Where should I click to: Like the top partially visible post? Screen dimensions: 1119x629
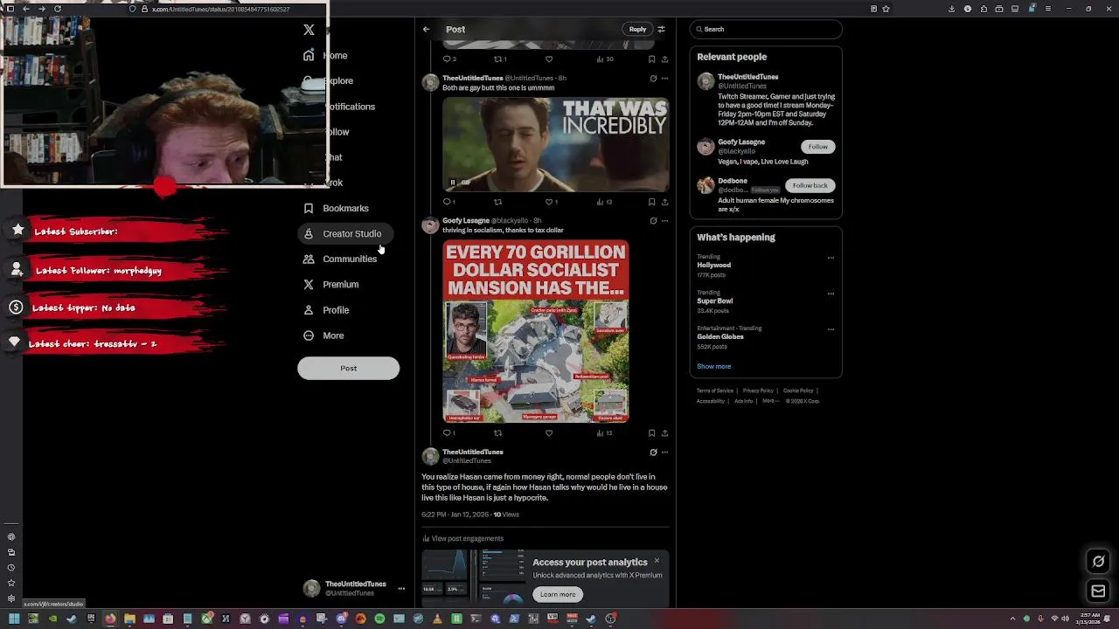click(549, 59)
